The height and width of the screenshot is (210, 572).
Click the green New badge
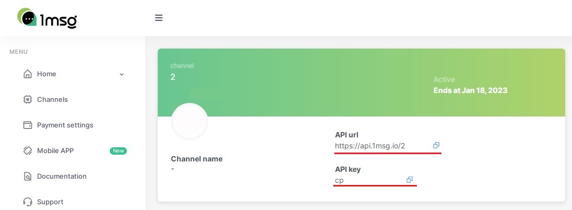[x=118, y=151]
